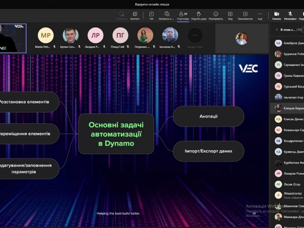
Task: Toggle the Микрофон mute button
Action: click(290, 16)
